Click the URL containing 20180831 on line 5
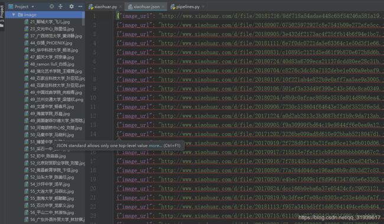The height and width of the screenshot is (224, 384). [270, 53]
